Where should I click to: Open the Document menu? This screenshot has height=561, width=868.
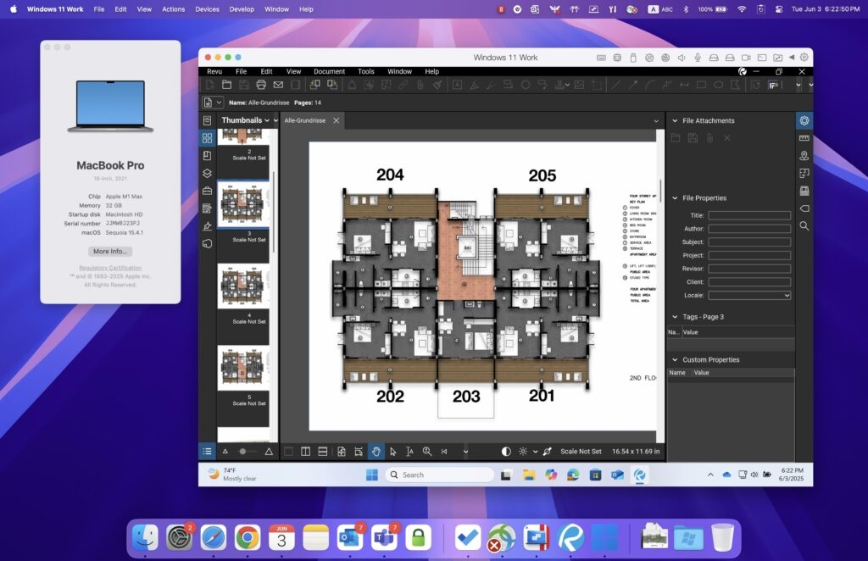(329, 71)
